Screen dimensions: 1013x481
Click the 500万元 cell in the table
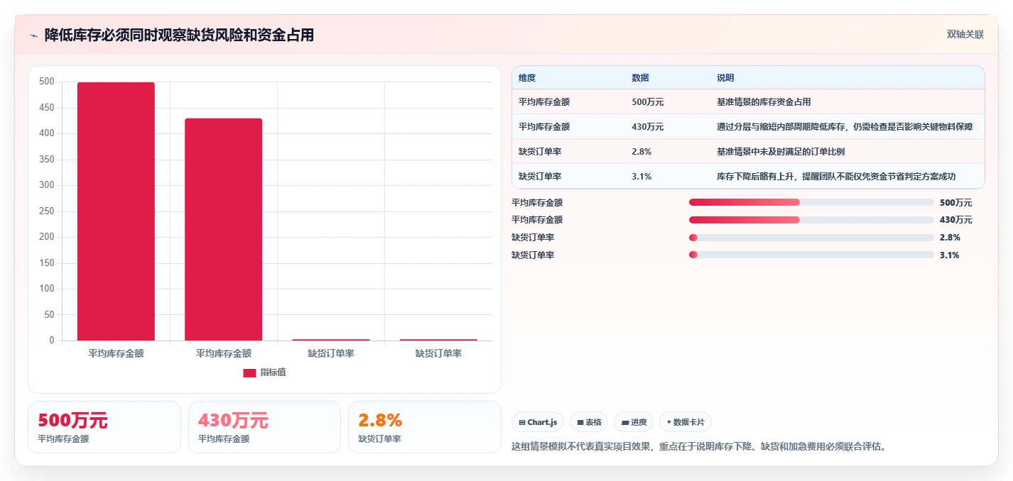647,102
